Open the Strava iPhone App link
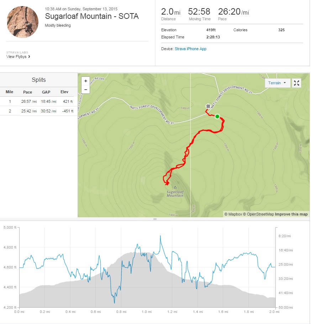The height and width of the screenshot is (324, 311). (190, 49)
